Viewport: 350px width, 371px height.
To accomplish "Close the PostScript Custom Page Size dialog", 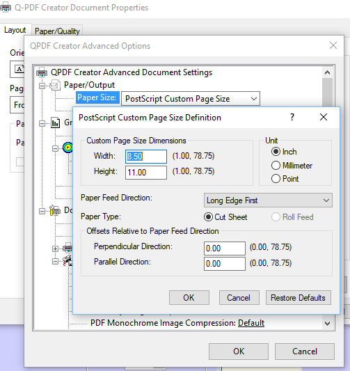I will (x=324, y=117).
